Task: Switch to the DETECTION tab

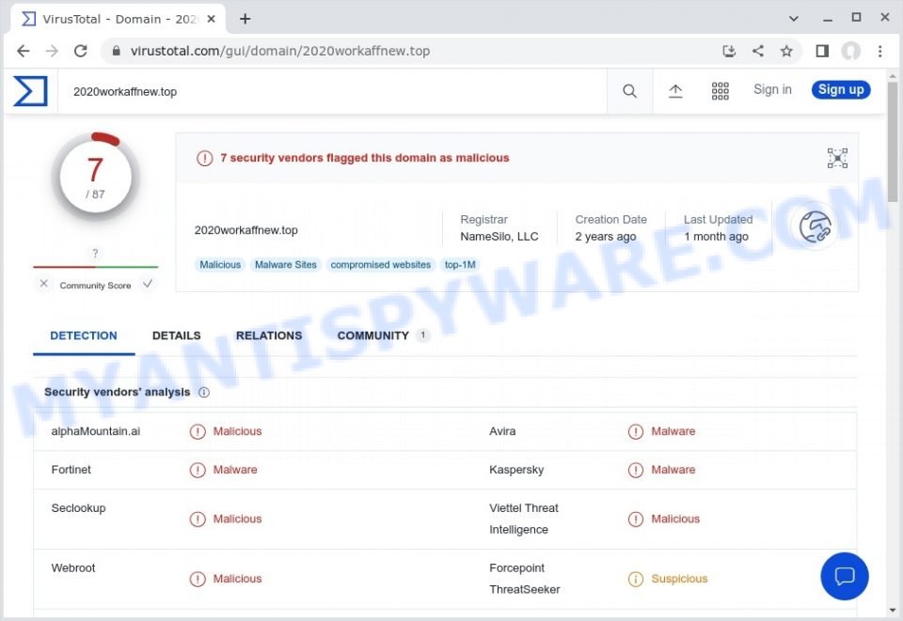Action: [x=84, y=335]
